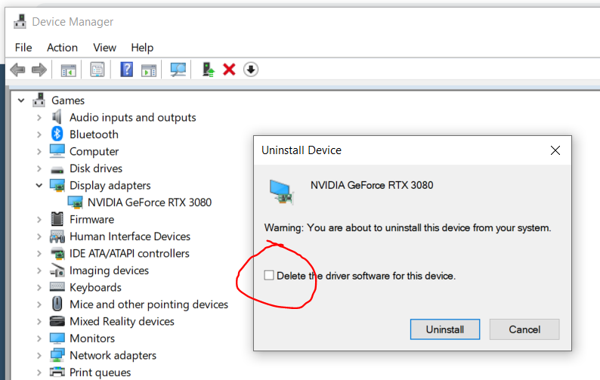Click the Firmware chip icon
This screenshot has width=600, height=380.
tap(57, 219)
